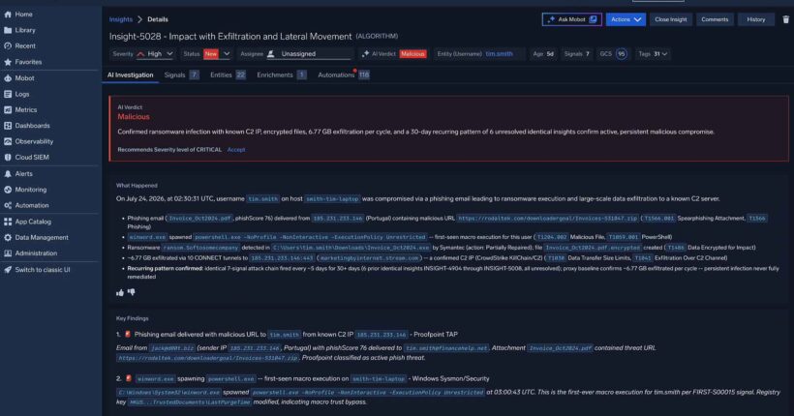The image size is (794, 416).
Task: Open Library folder icon
Action: (x=8, y=30)
